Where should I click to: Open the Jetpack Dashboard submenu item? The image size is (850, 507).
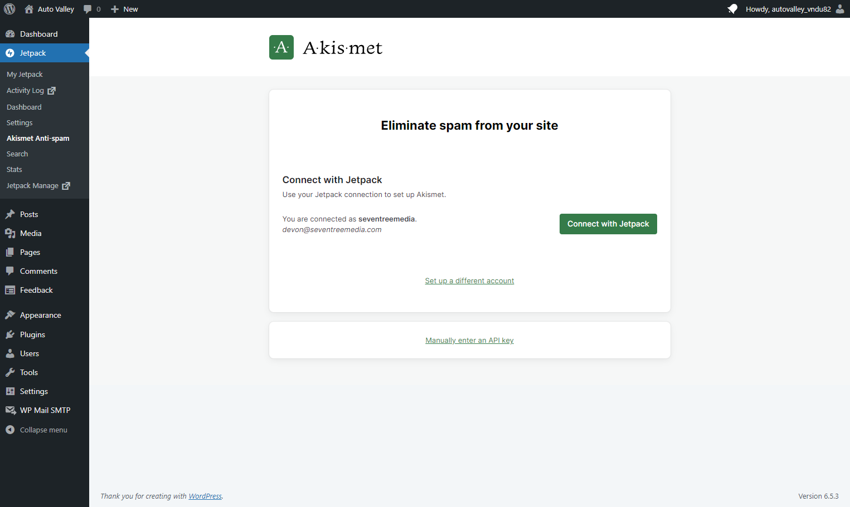pos(24,107)
